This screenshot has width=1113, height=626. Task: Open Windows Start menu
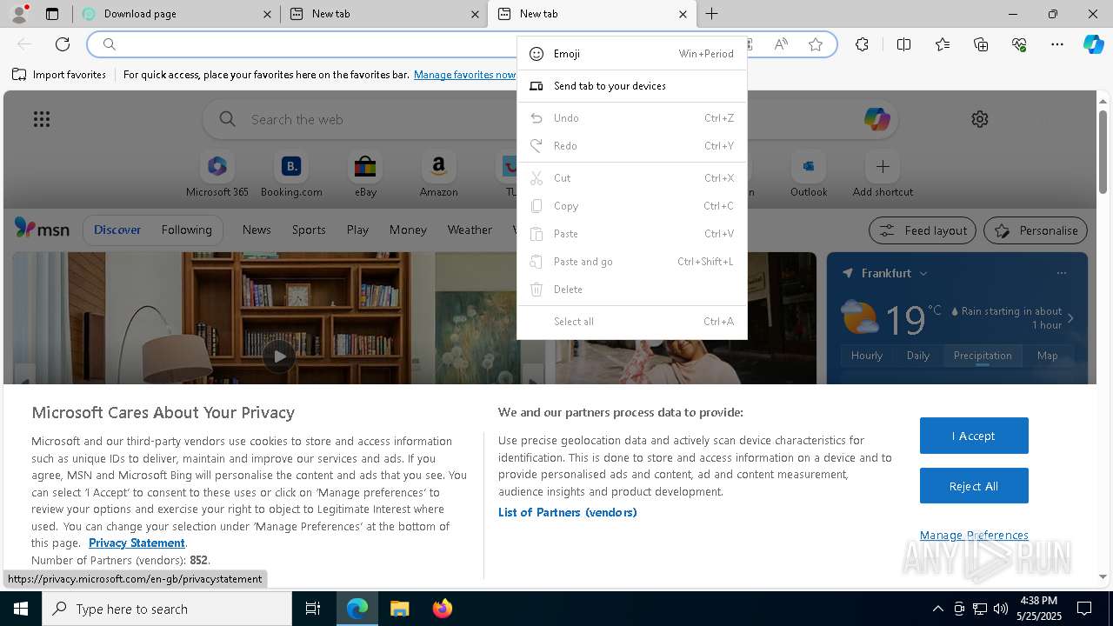(x=21, y=609)
